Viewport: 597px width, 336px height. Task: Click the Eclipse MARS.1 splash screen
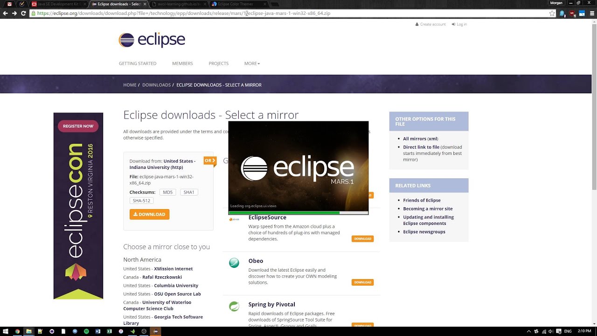click(298, 168)
